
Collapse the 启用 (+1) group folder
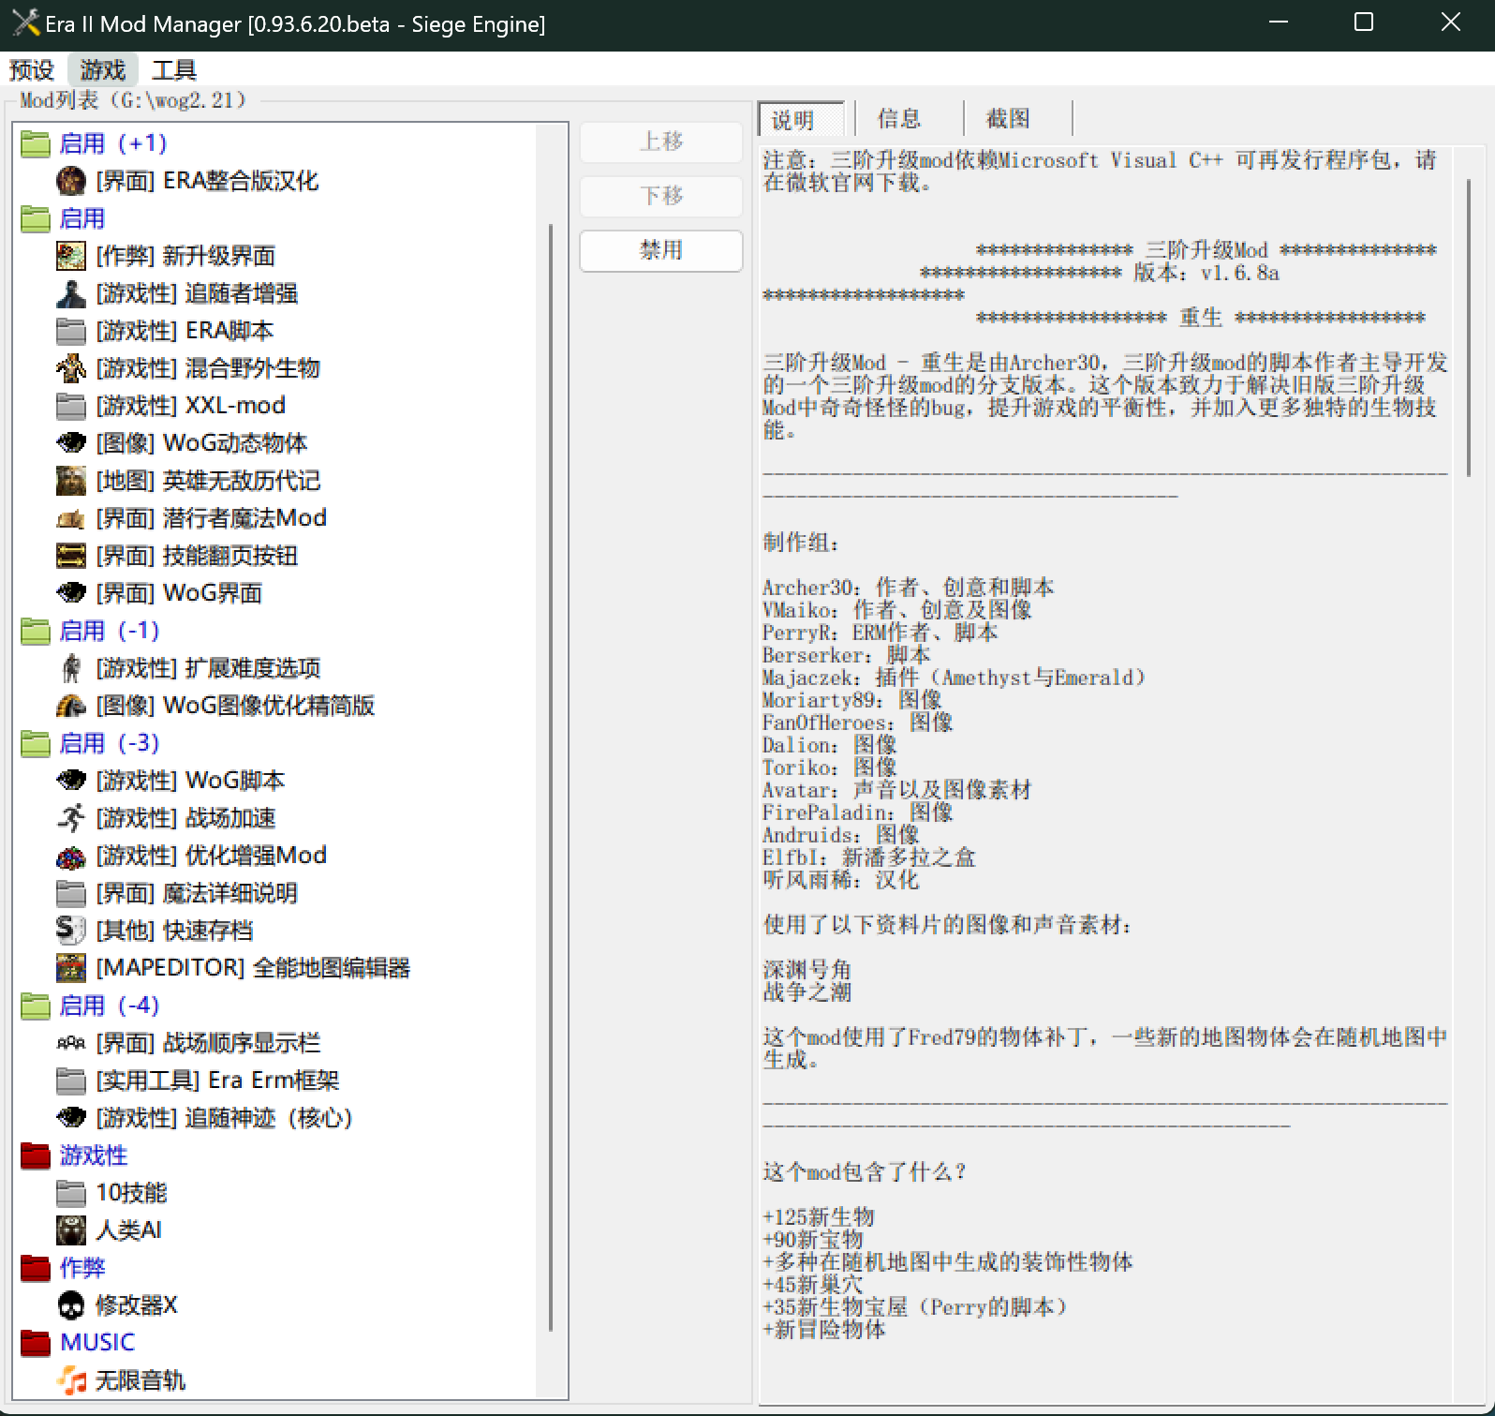pyautogui.click(x=36, y=143)
